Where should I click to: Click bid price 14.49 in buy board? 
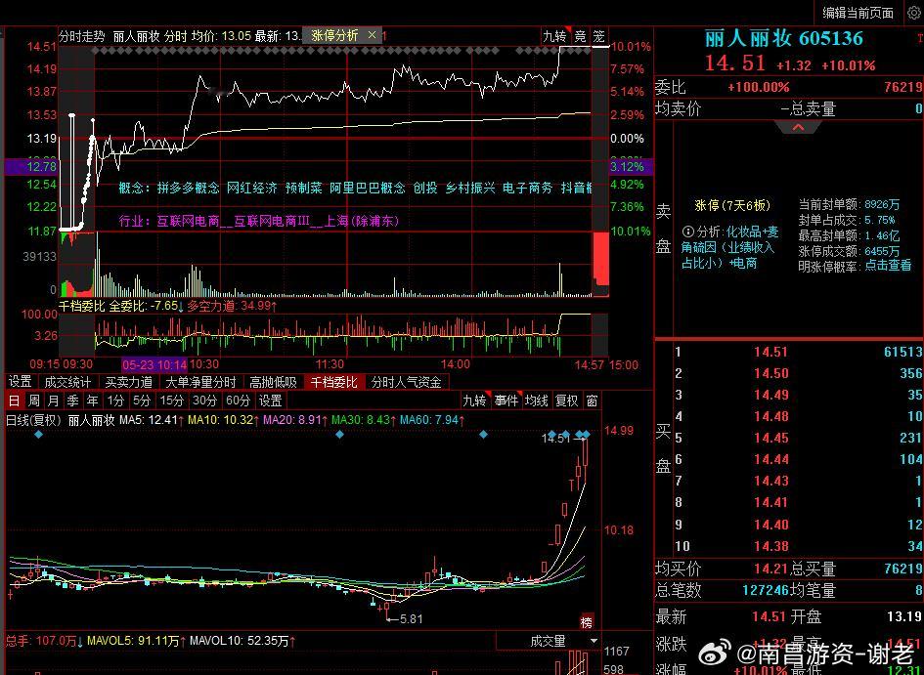pos(770,395)
